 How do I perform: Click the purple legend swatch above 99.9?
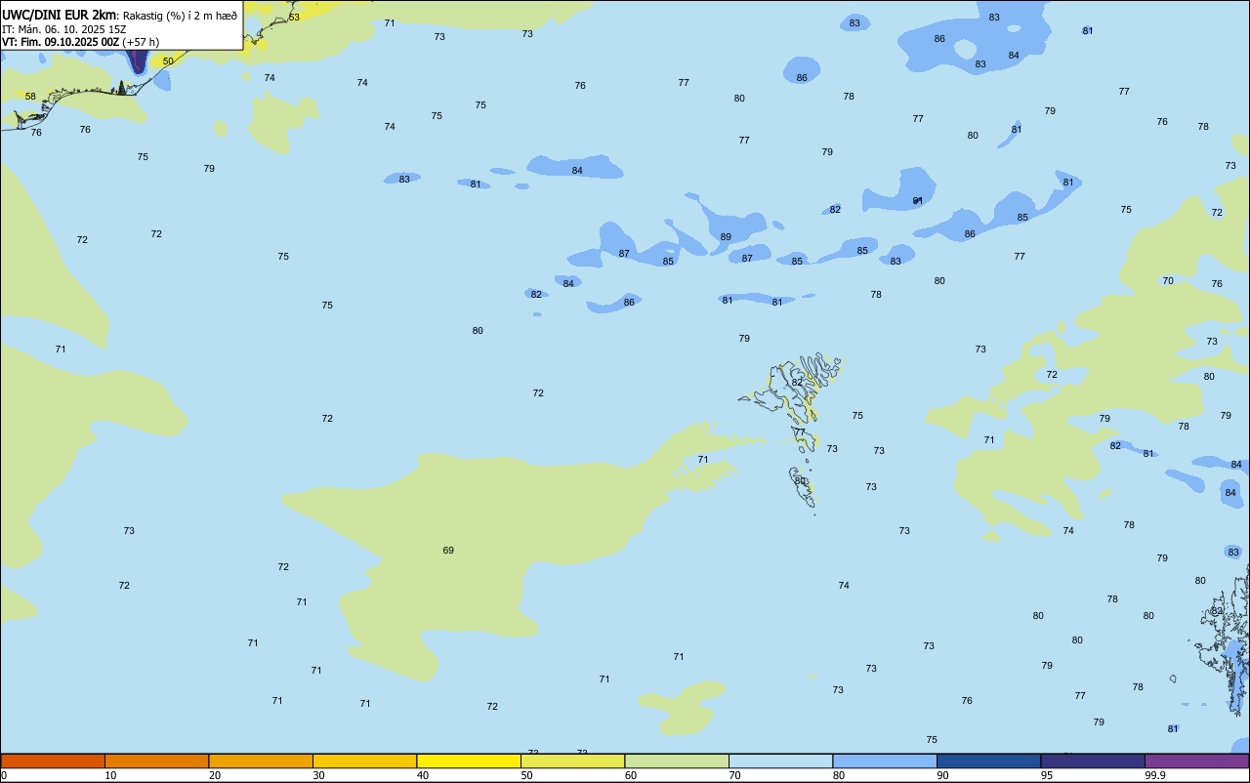pyautogui.click(x=1196, y=761)
